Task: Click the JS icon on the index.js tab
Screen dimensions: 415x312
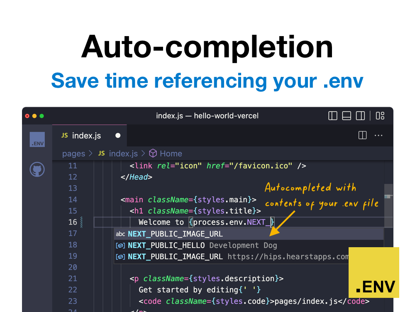Action: click(x=64, y=135)
